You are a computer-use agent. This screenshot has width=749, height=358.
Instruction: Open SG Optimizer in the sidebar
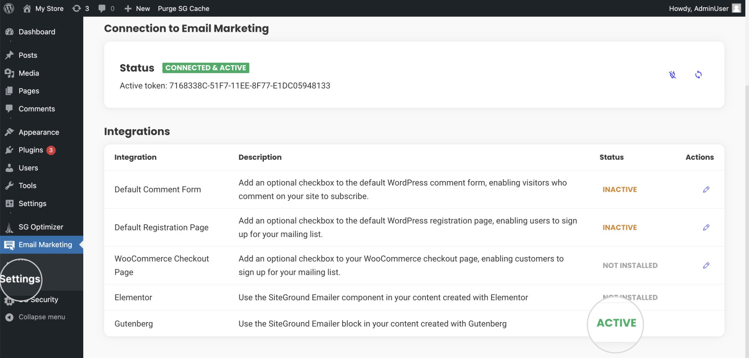pyautogui.click(x=41, y=227)
